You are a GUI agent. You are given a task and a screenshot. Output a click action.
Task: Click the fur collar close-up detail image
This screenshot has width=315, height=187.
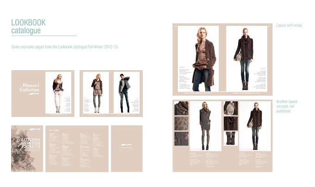182,109
